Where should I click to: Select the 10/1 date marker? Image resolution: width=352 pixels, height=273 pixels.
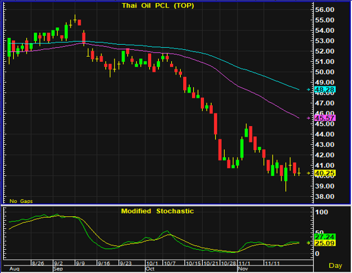point(152,263)
